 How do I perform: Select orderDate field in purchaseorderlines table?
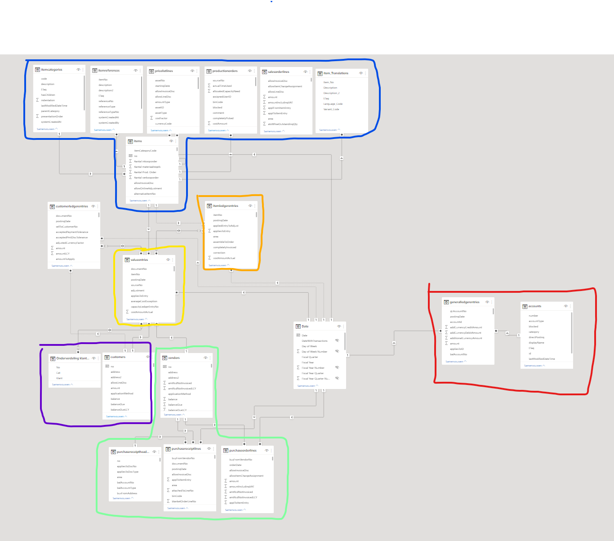[x=248, y=465]
